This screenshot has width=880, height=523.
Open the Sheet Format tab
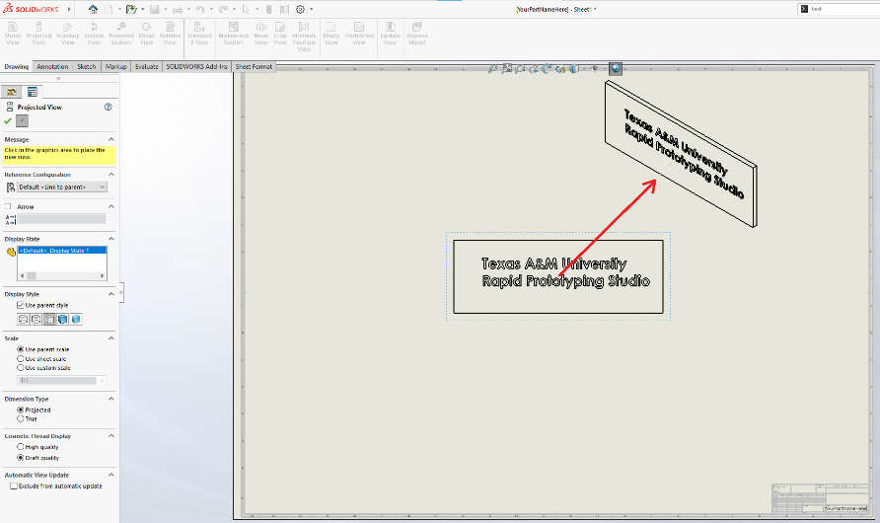254,67
